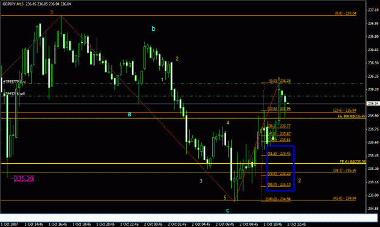Click the 235.67 retracement label
Image resolution: width=380 pixels, height=227 pixels.
(280, 134)
